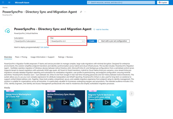Image resolution: width=173 pixels, height=119 pixels.
Task: Click the 'Want to deploy programmatically?' text
Action: (27, 47)
